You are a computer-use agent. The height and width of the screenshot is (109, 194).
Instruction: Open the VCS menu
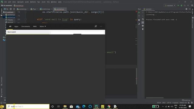pyautogui.click(x=48, y=2)
